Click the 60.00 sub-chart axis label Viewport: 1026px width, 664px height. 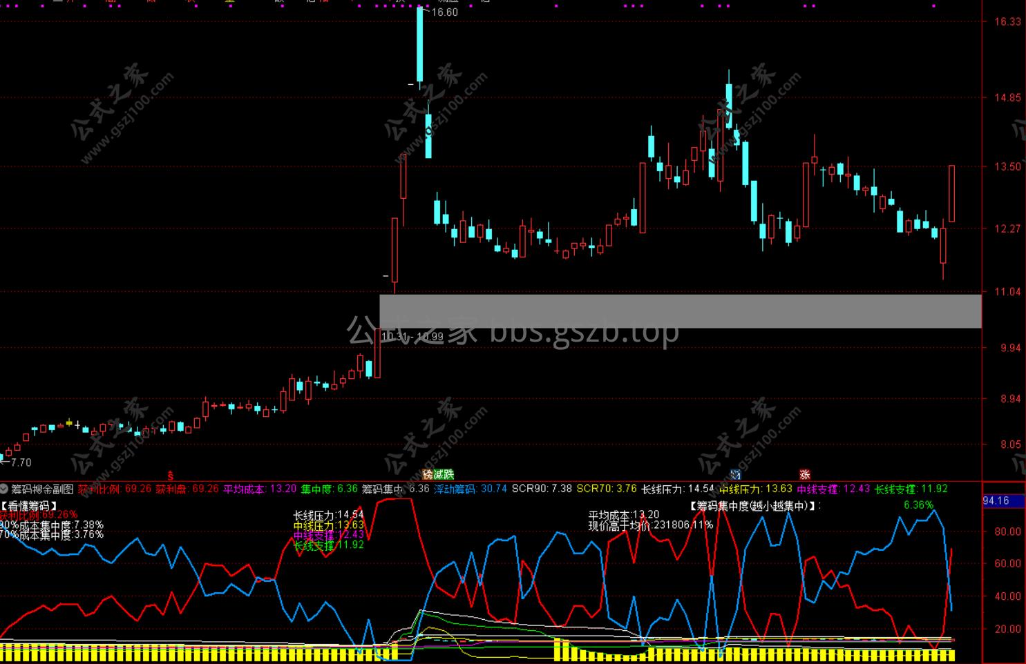coord(1007,563)
